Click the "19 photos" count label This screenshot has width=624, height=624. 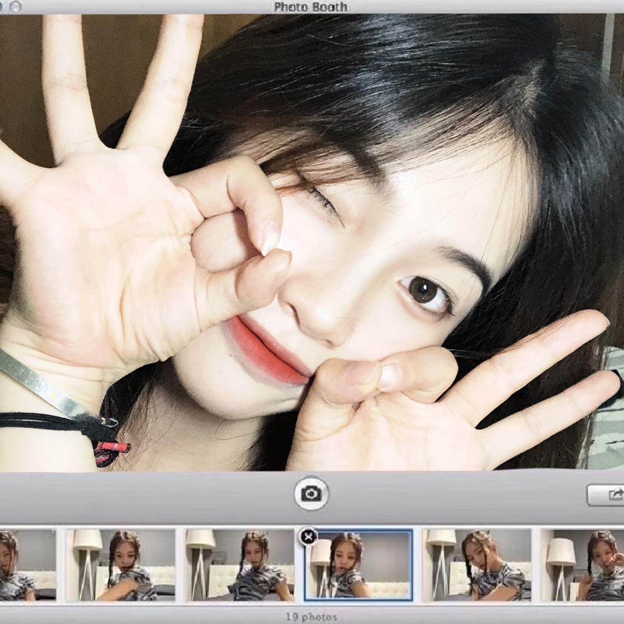coord(311,616)
